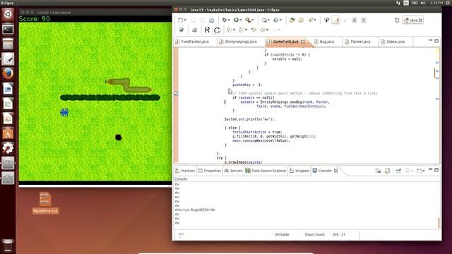Click the Last Edit Location icon

[x=254, y=30]
